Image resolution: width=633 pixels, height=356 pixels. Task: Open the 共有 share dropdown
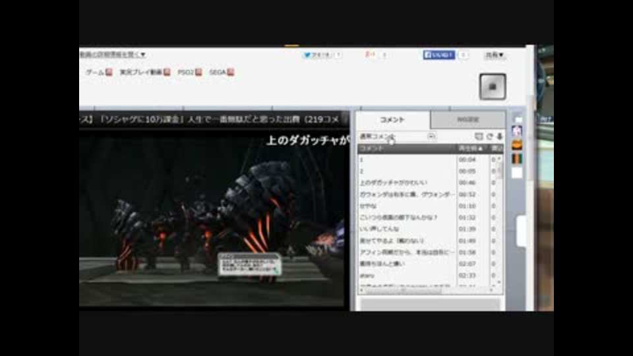click(x=495, y=55)
